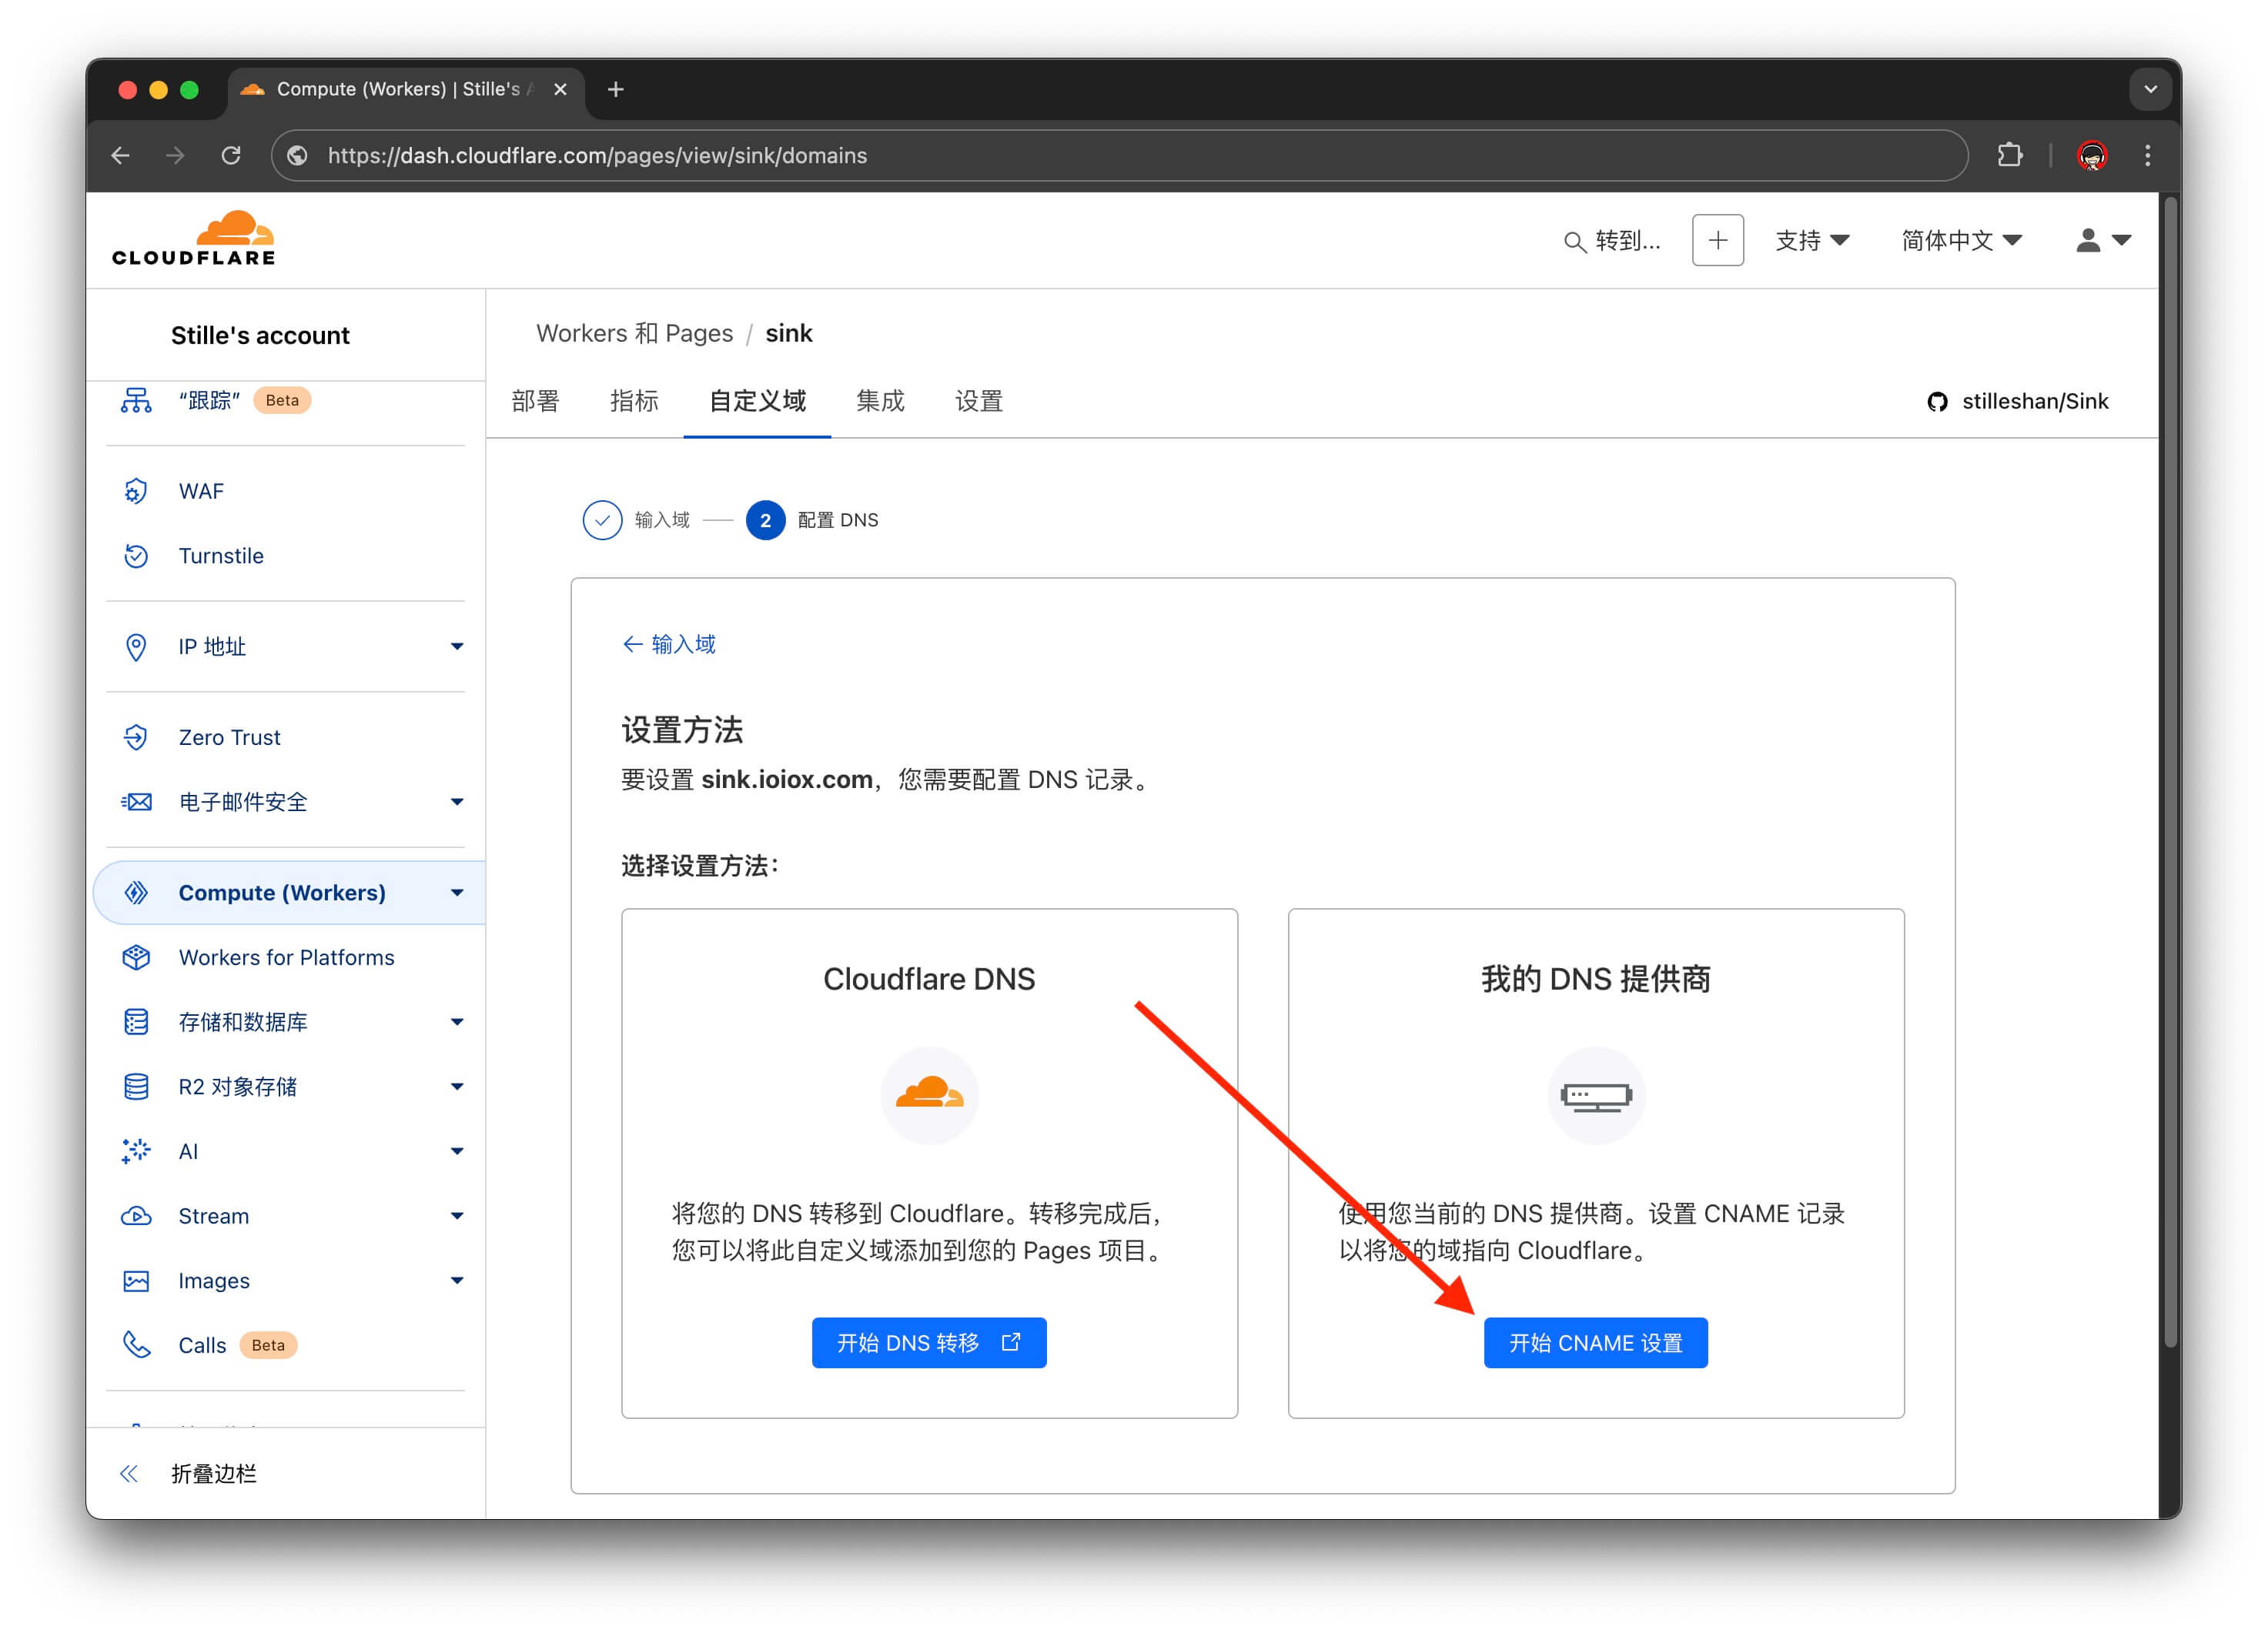Click the AI sparkle icon

tap(136, 1151)
